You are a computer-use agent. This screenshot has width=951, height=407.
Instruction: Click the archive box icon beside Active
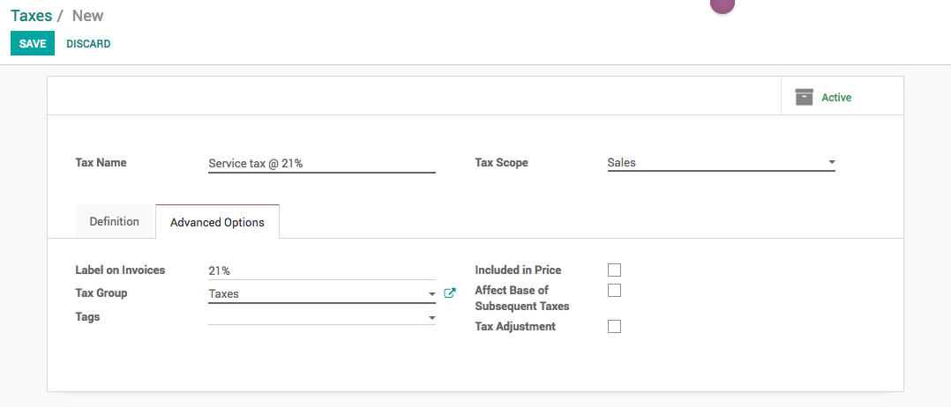point(804,97)
